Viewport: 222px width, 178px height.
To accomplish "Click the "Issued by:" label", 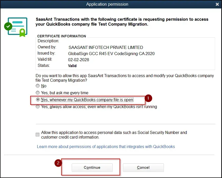I will click(46, 53).
